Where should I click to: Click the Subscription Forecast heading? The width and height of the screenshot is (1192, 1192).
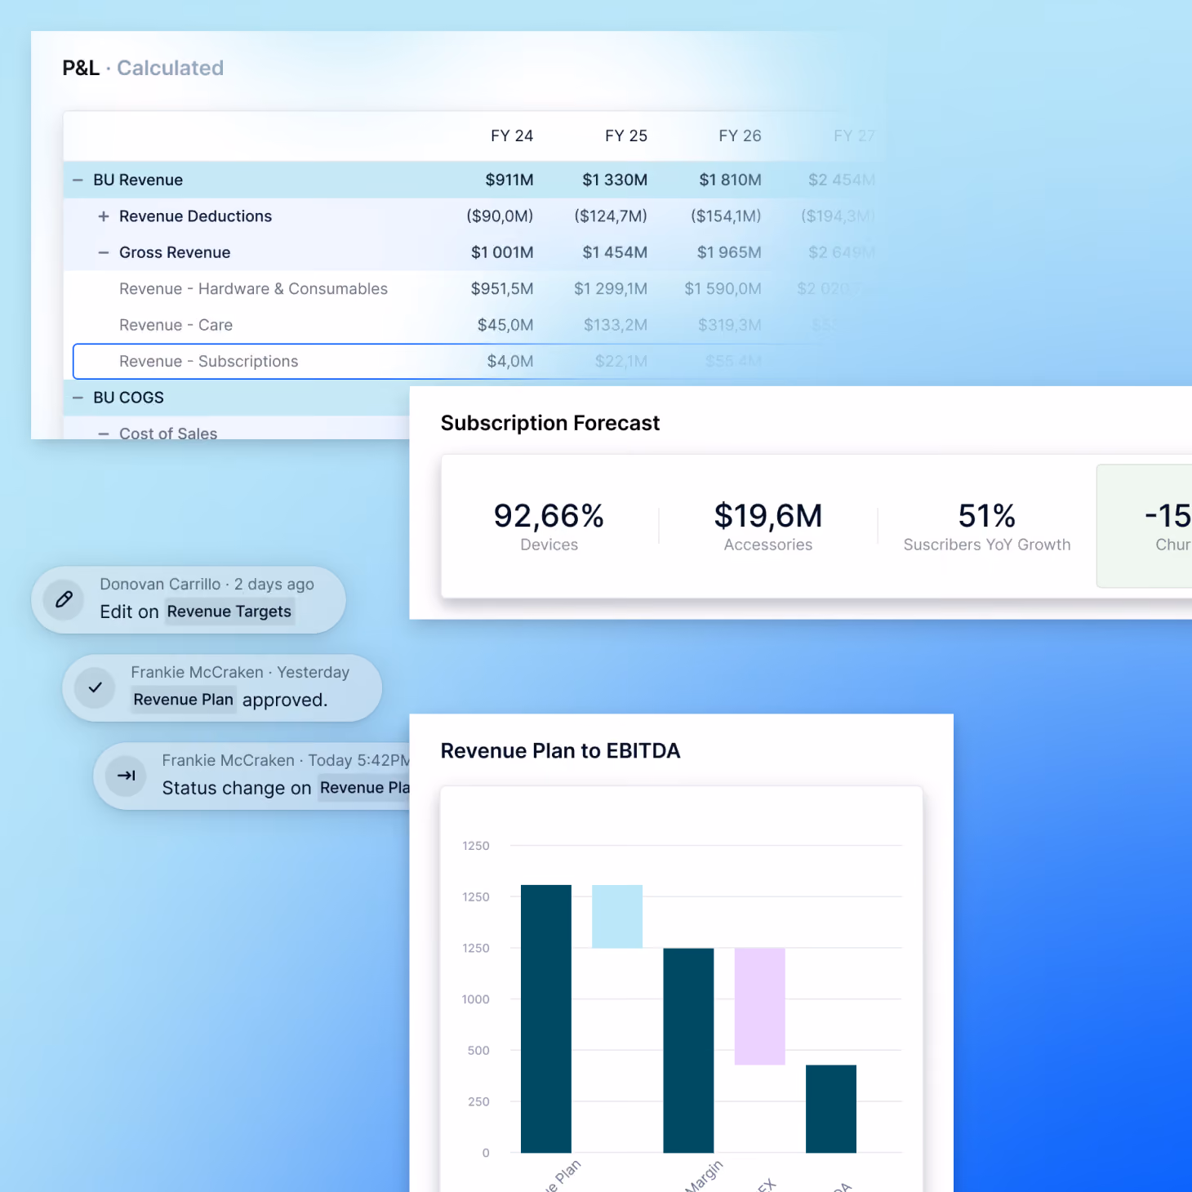click(550, 423)
